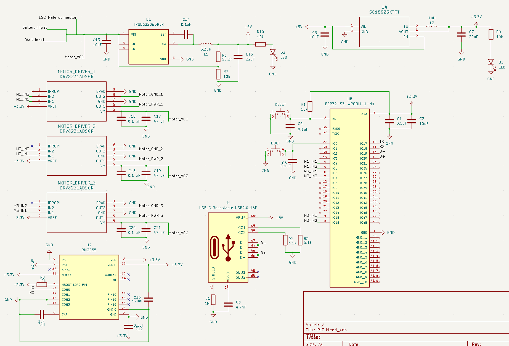
Task: Select the Battery_Input net label
Action: pos(35,27)
